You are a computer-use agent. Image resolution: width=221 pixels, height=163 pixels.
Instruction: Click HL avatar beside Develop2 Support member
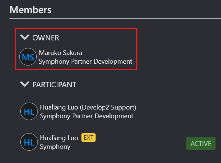[x=29, y=111]
